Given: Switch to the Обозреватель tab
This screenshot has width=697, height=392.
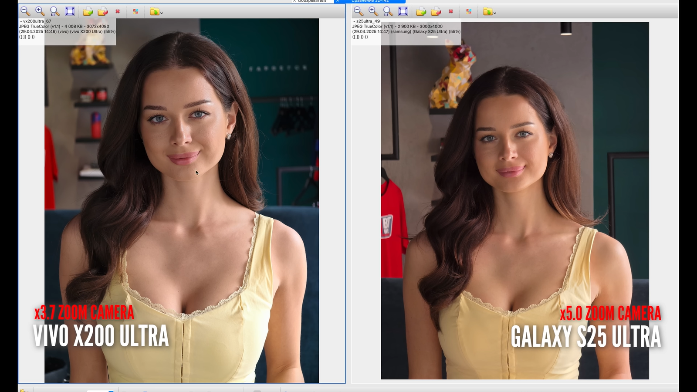Looking at the screenshot, I should [312, 1].
